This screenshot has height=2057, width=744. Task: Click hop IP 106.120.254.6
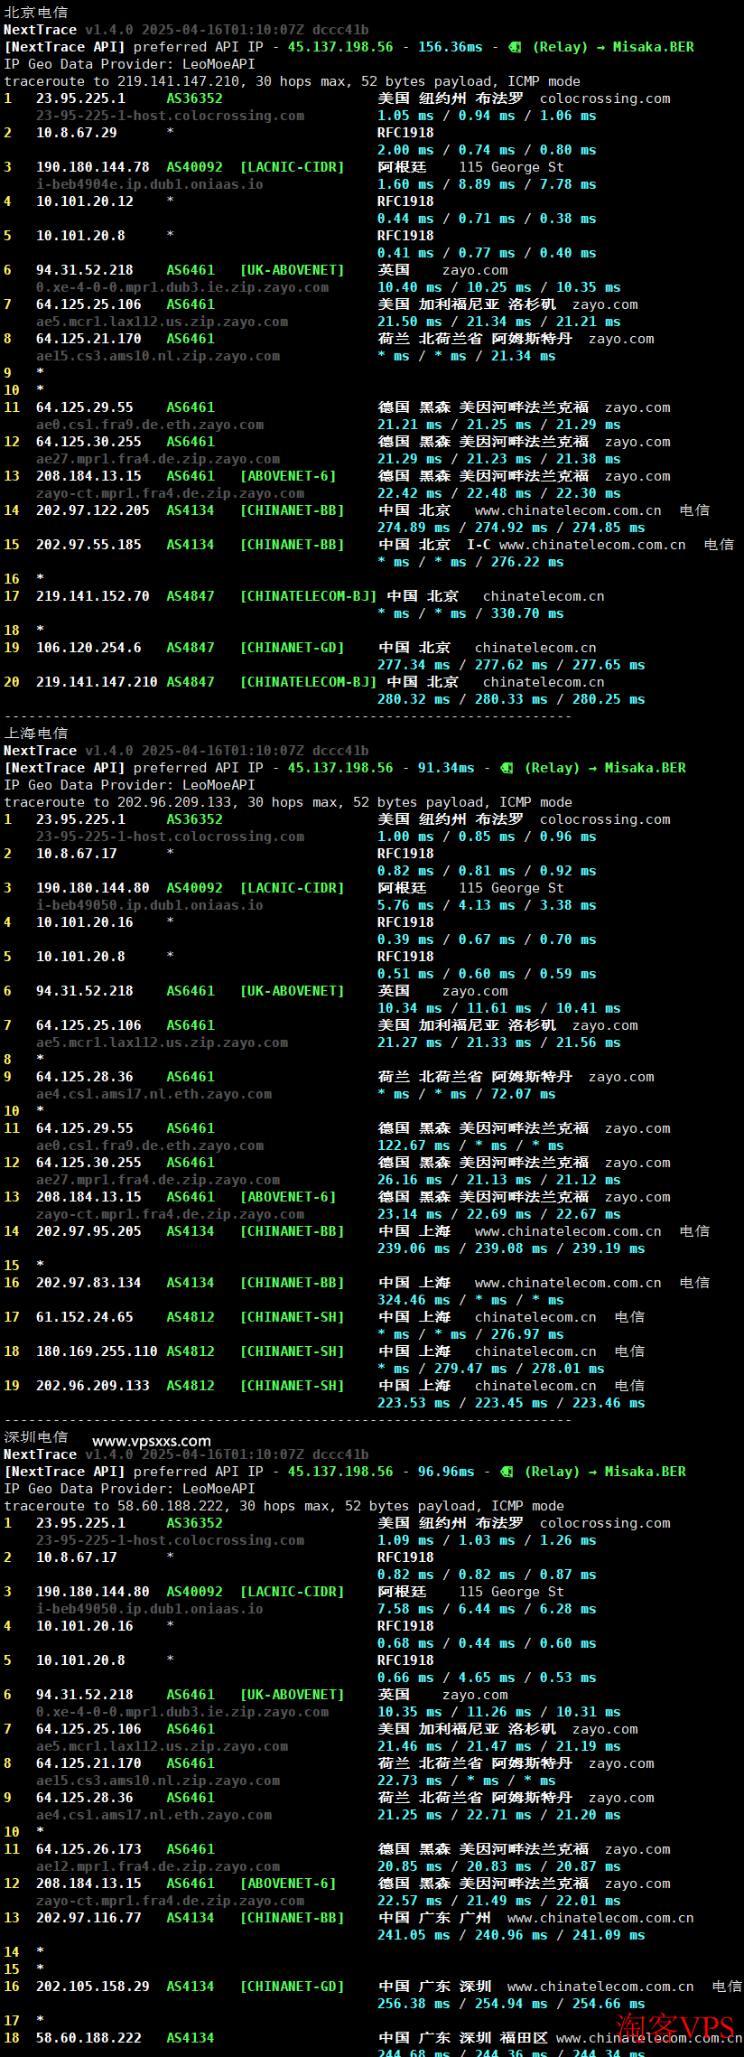coord(88,648)
